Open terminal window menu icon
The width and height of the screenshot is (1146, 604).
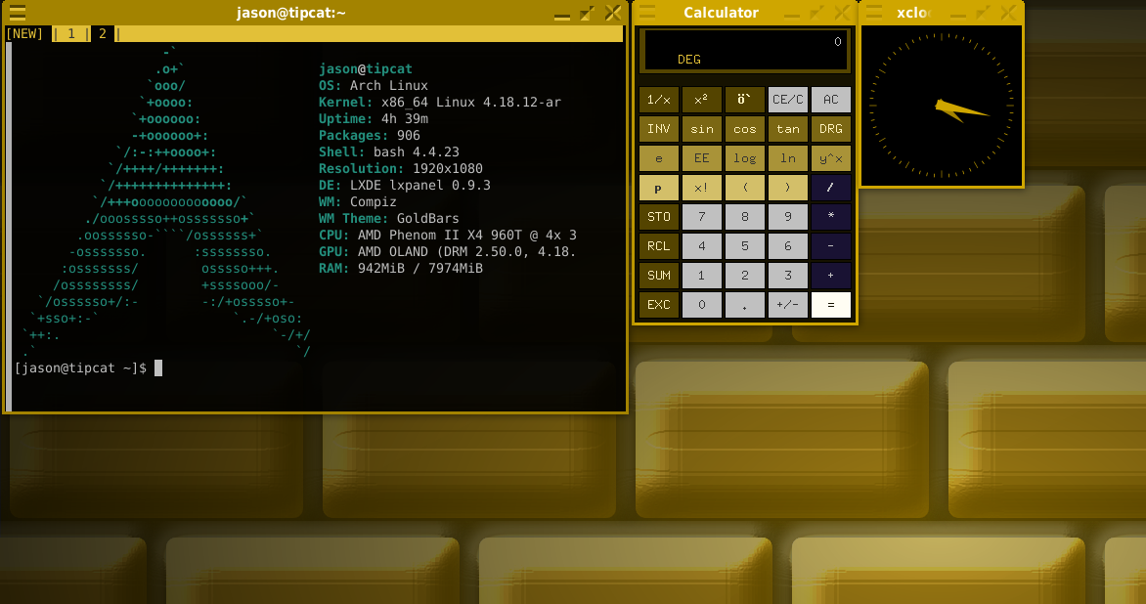point(18,13)
